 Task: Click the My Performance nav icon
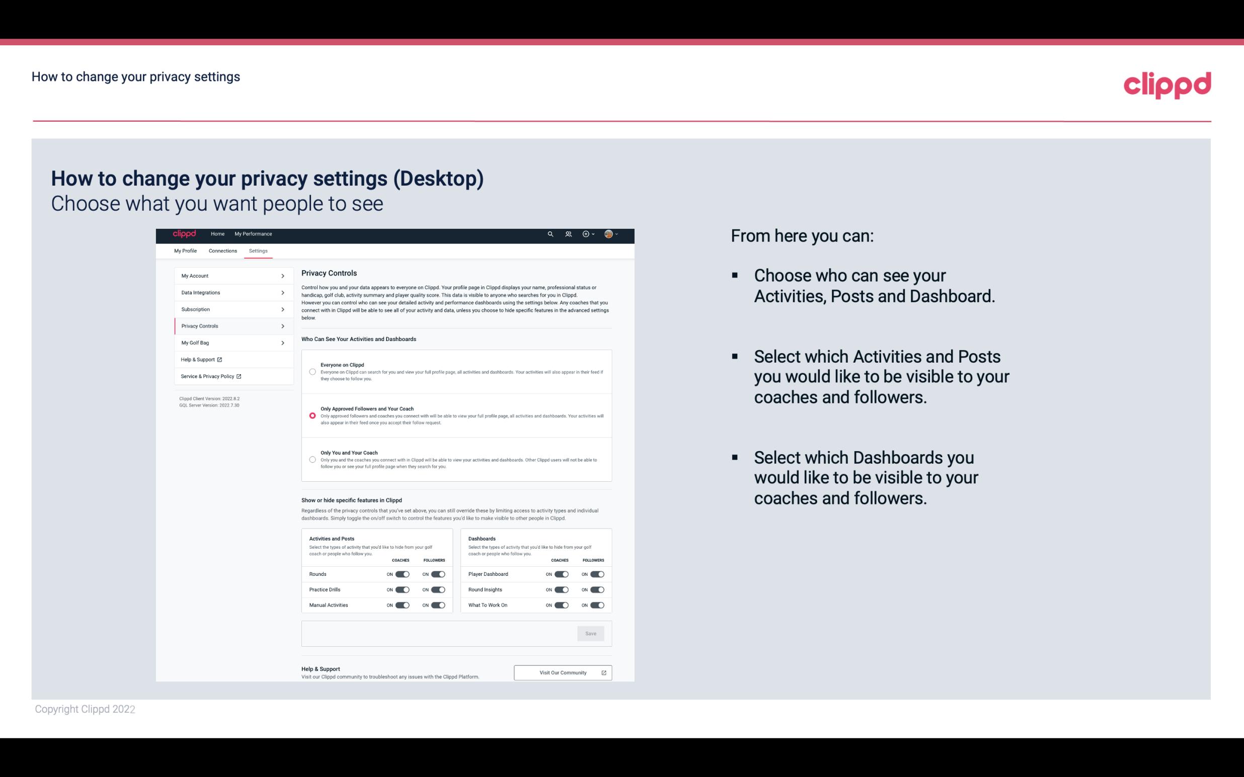click(254, 234)
